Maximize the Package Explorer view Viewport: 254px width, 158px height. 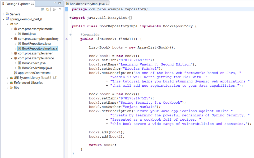click(59, 3)
